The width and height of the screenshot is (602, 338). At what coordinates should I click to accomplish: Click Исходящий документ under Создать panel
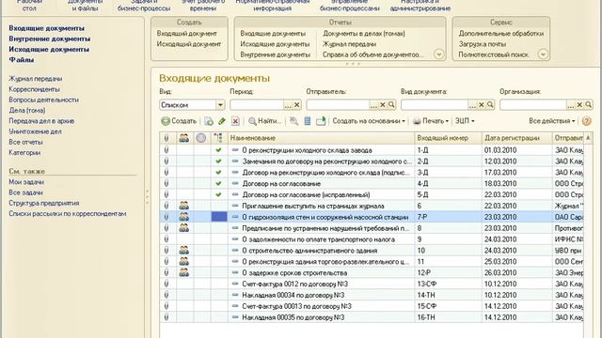pyautogui.click(x=189, y=44)
